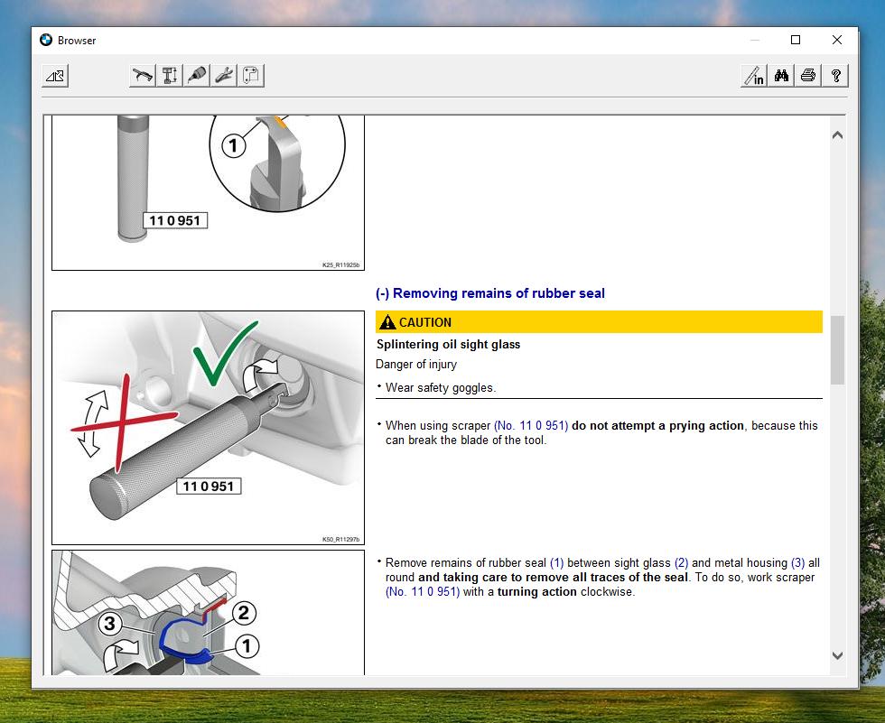Image resolution: width=885 pixels, height=723 pixels.
Task: Click scraper link in the prying action warning
Action: click(531, 425)
